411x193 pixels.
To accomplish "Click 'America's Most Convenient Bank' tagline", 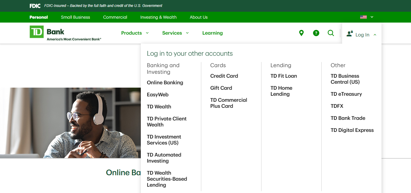I will [74, 39].
